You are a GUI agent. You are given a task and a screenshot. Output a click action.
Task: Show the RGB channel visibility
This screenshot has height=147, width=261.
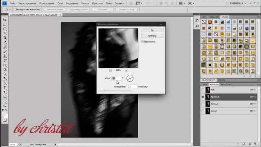tap(203, 90)
